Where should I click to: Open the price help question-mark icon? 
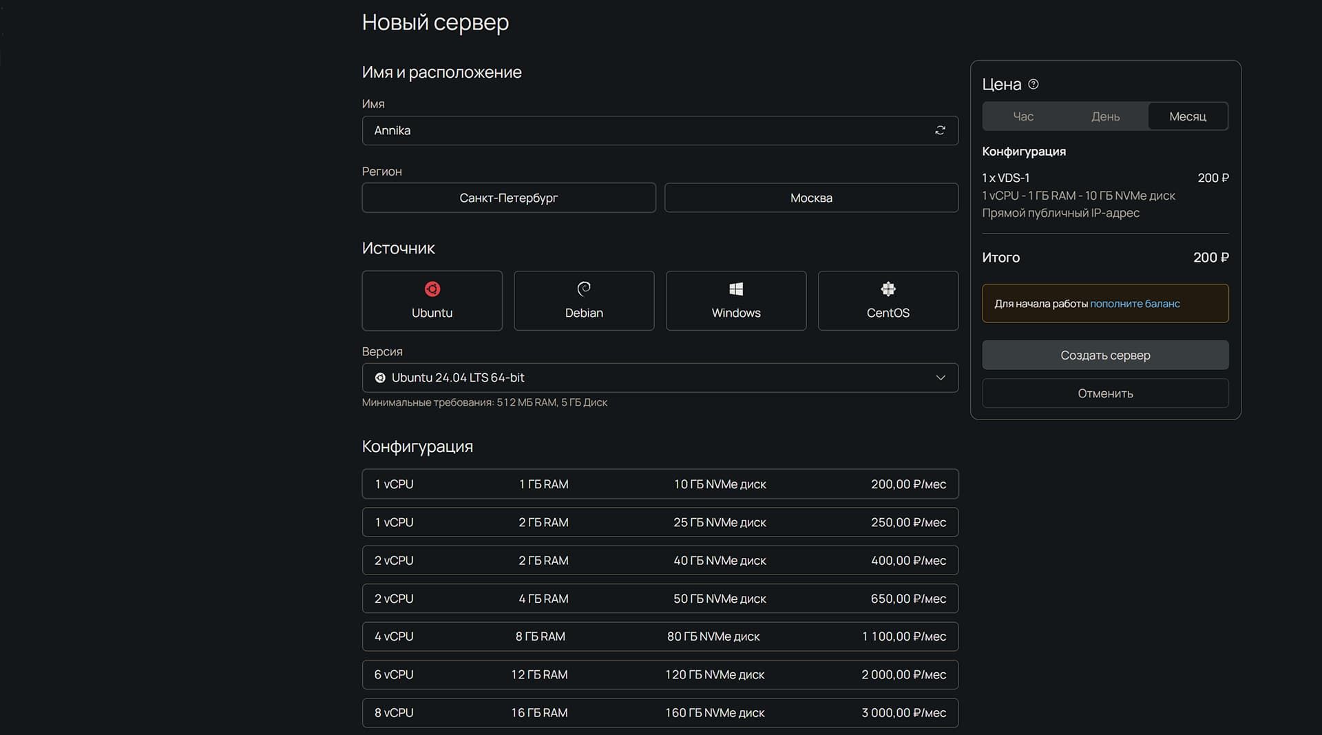pos(1034,84)
